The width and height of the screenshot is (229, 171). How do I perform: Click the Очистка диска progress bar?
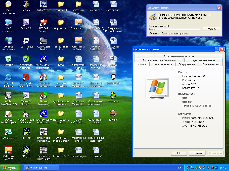[x=175, y=29]
